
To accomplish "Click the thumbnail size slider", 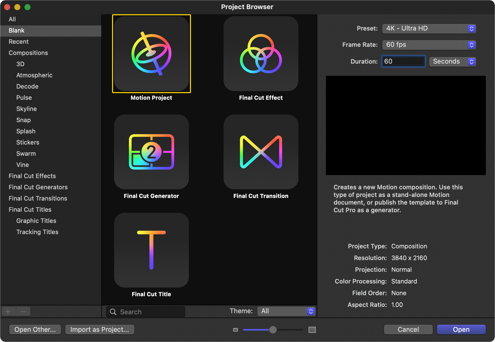I will [x=273, y=330].
